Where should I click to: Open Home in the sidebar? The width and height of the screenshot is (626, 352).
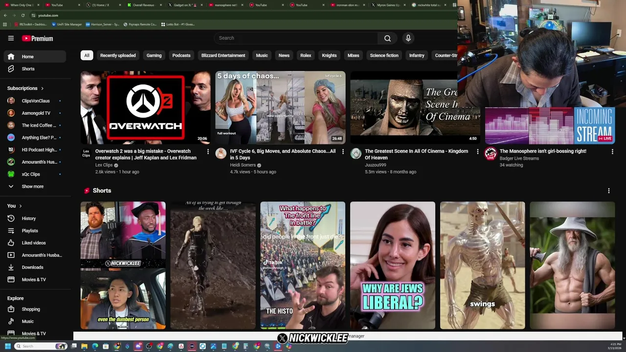tap(35, 57)
